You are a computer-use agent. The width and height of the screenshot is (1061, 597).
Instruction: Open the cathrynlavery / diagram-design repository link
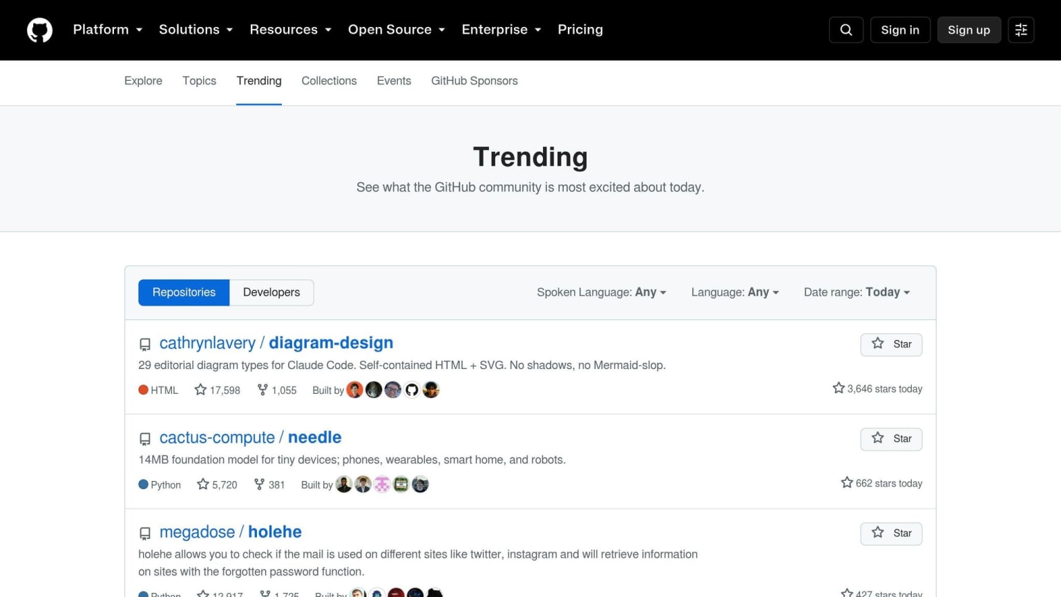pyautogui.click(x=276, y=343)
